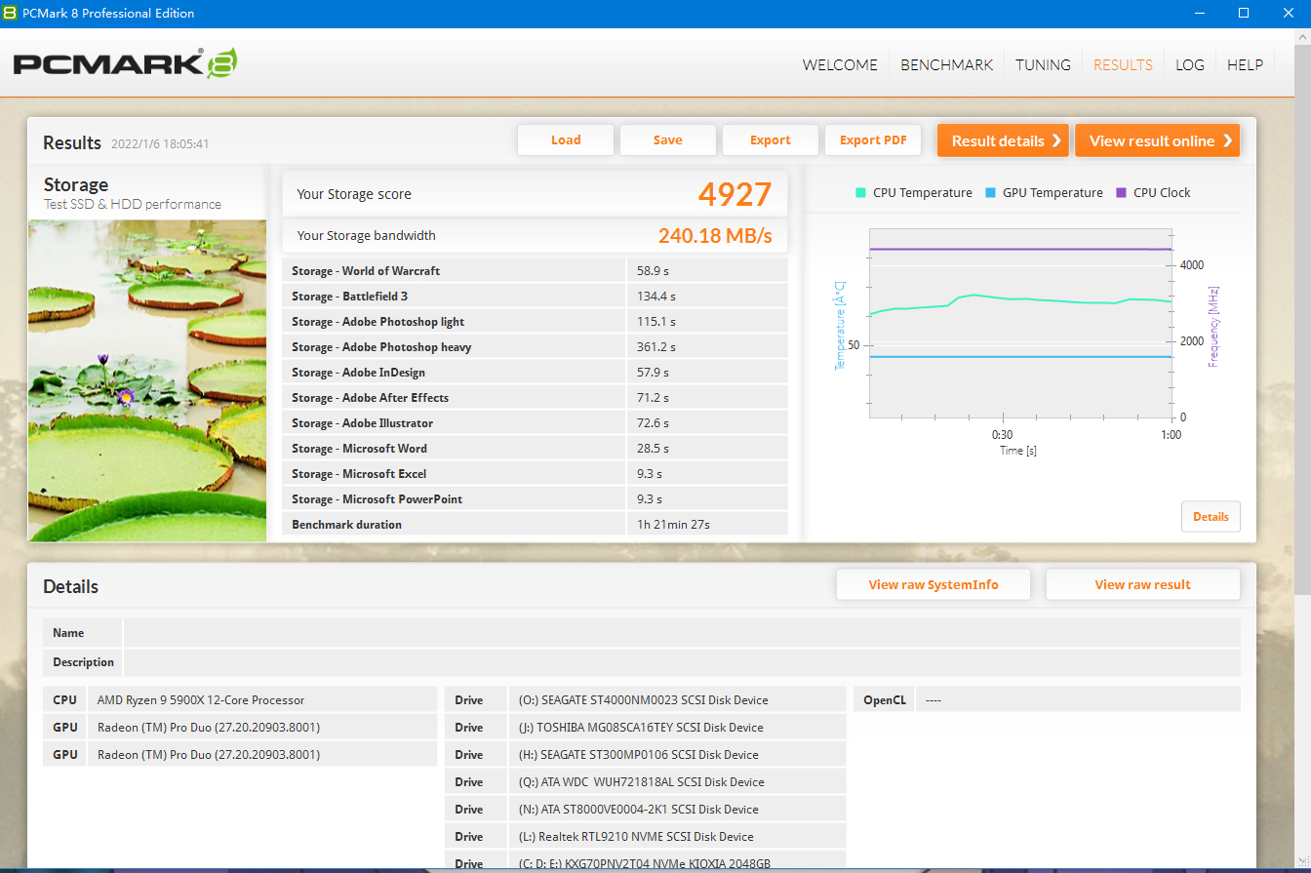Click Export PDF button
This screenshot has height=873, width=1311.
873,139
